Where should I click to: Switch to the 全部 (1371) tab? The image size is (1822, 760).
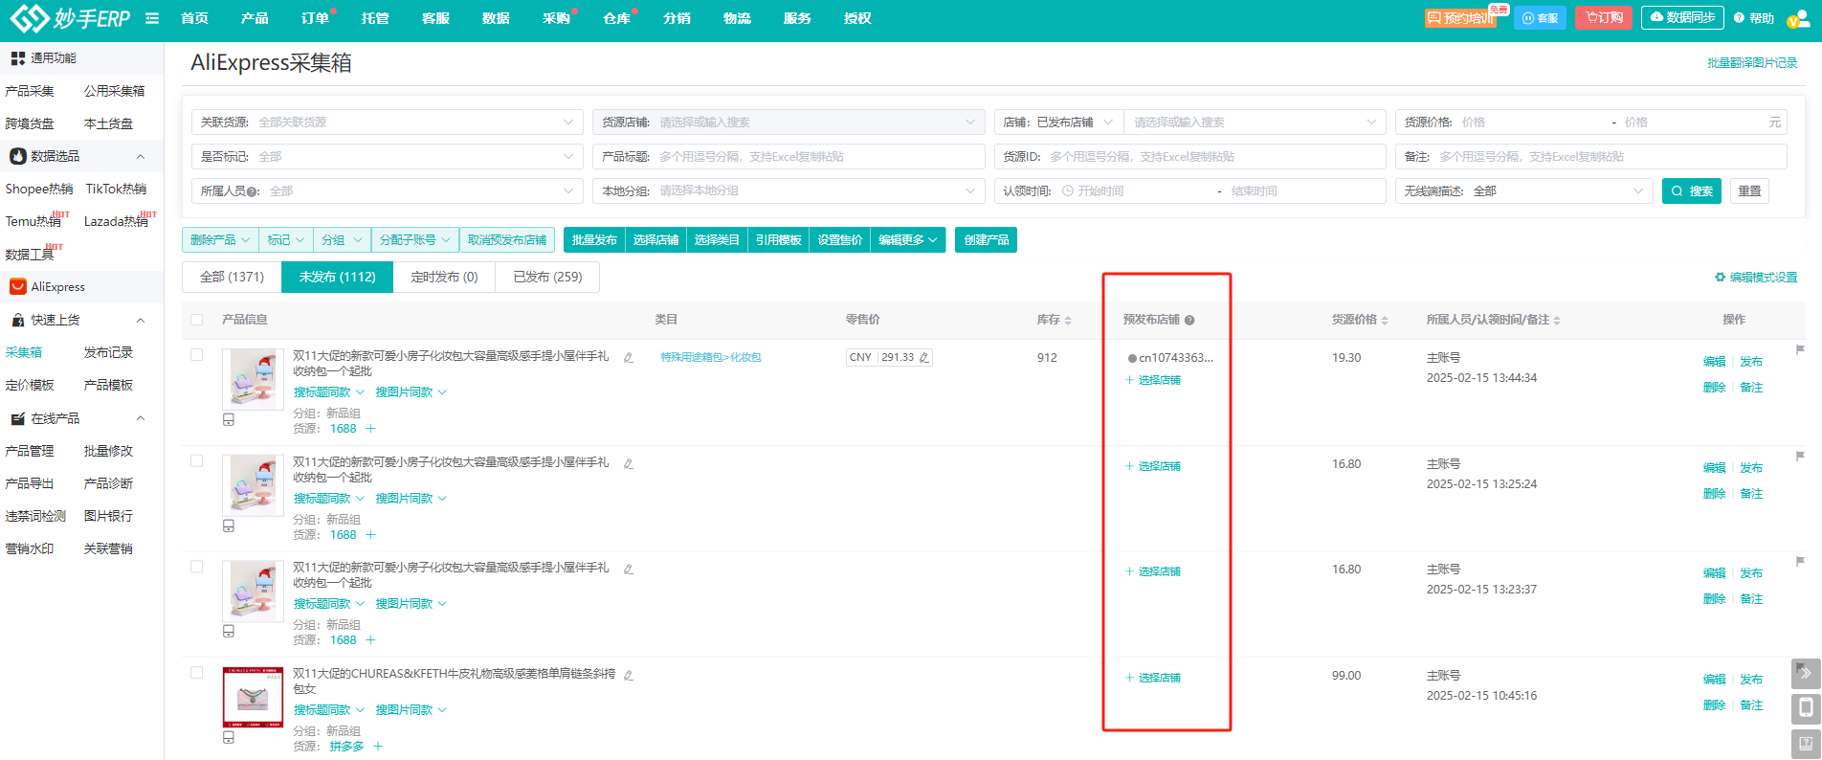(x=232, y=277)
